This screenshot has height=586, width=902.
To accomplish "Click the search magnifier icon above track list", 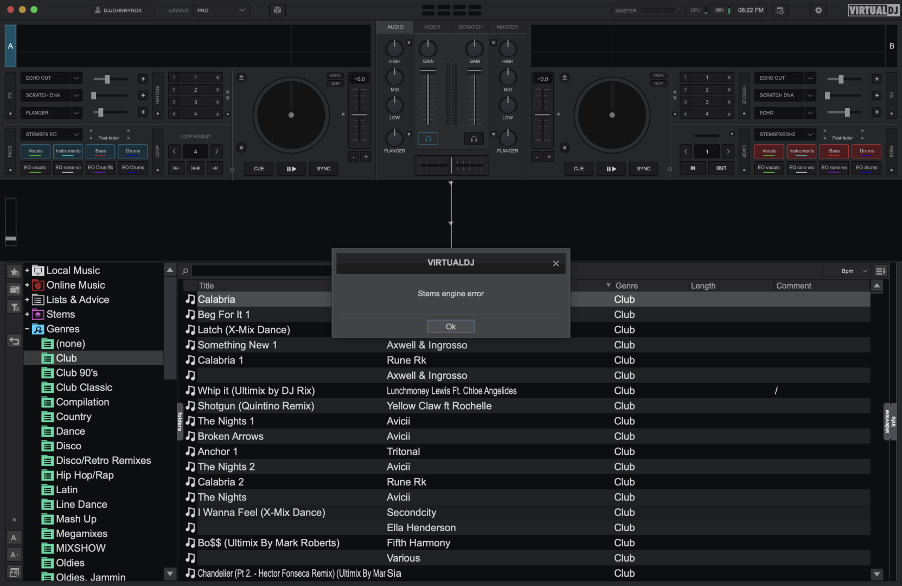I will 184,271.
